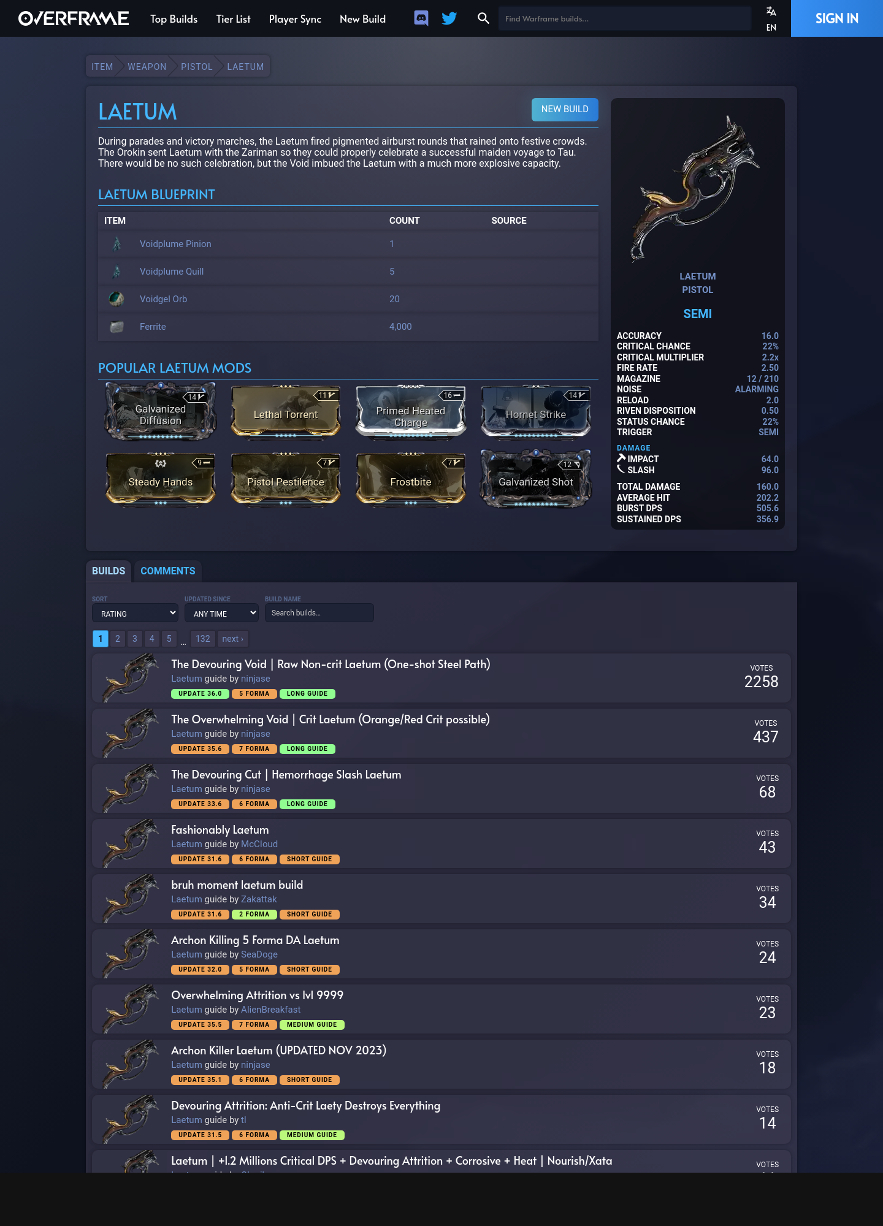Go to builds page 4

(x=152, y=639)
